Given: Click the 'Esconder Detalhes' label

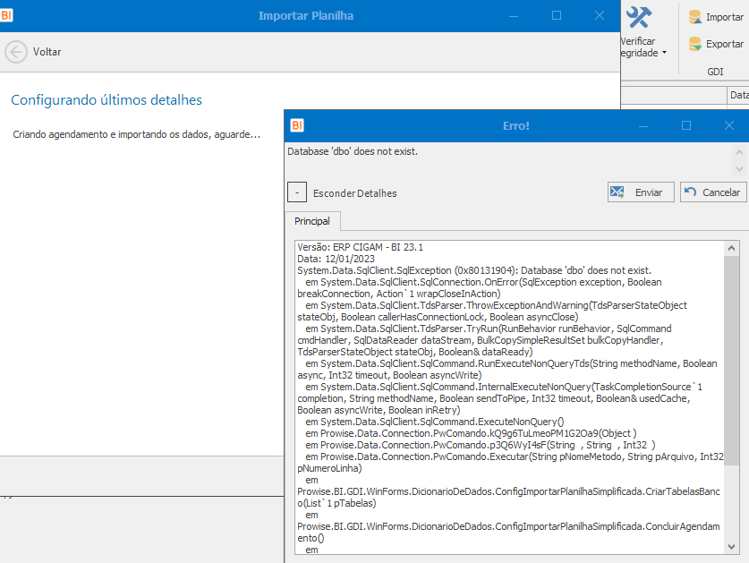Looking at the screenshot, I should click(355, 193).
